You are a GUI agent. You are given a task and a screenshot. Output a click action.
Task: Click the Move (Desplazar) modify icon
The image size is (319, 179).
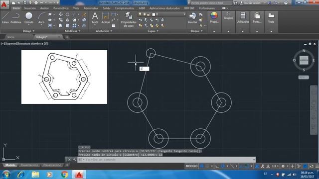tap(61, 14)
